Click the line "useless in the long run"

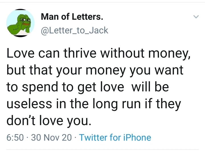[x=93, y=104]
